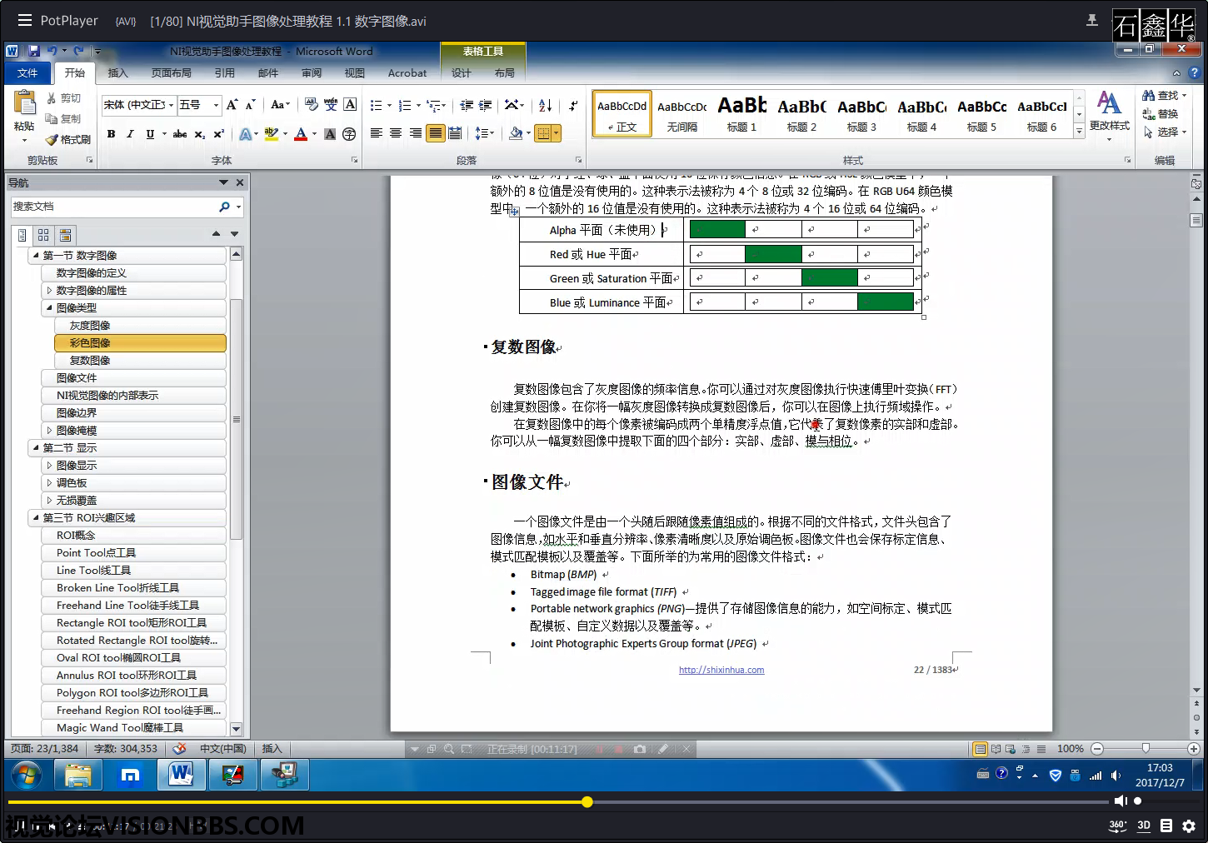
Task: Align text right
Action: click(x=415, y=133)
